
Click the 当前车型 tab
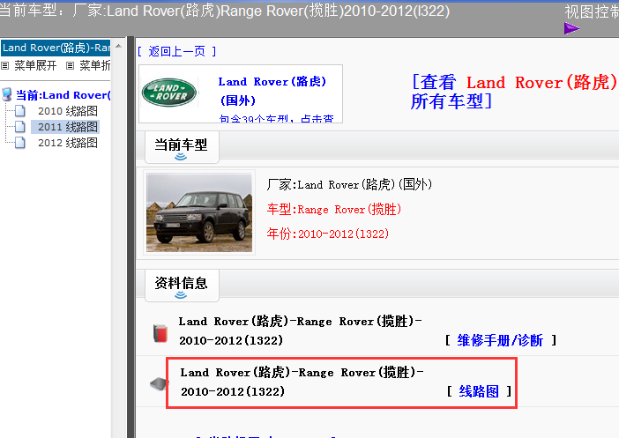182,147
